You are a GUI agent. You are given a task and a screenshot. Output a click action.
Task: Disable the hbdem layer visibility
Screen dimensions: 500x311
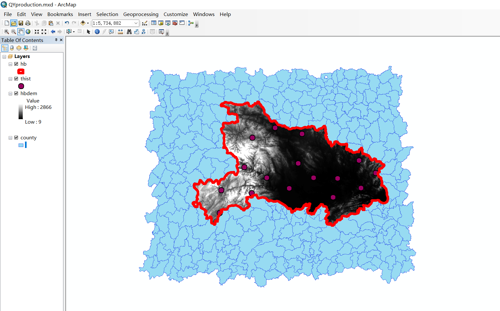tap(16, 93)
